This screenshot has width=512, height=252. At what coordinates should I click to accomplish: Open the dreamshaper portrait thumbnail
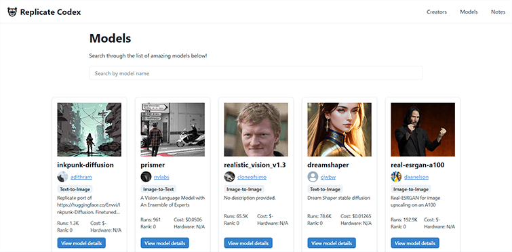(x=340, y=130)
